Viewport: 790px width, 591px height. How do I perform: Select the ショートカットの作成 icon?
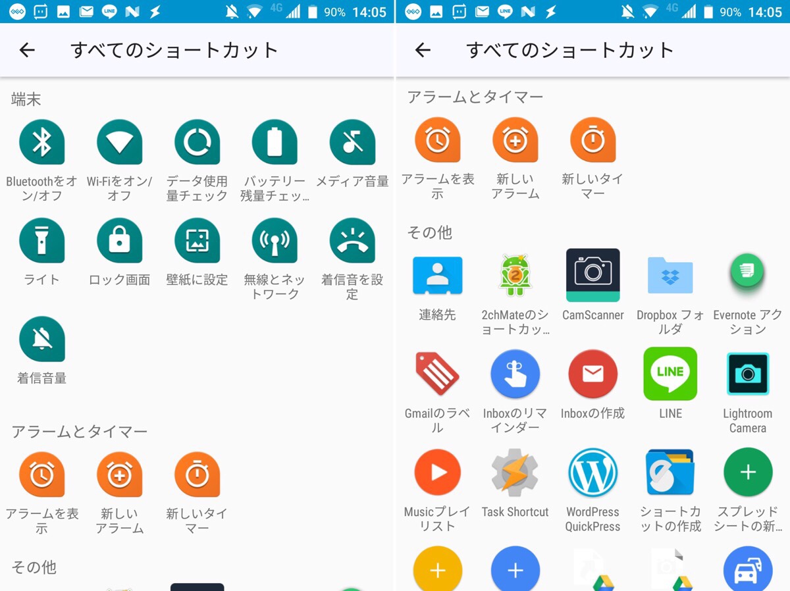670,473
